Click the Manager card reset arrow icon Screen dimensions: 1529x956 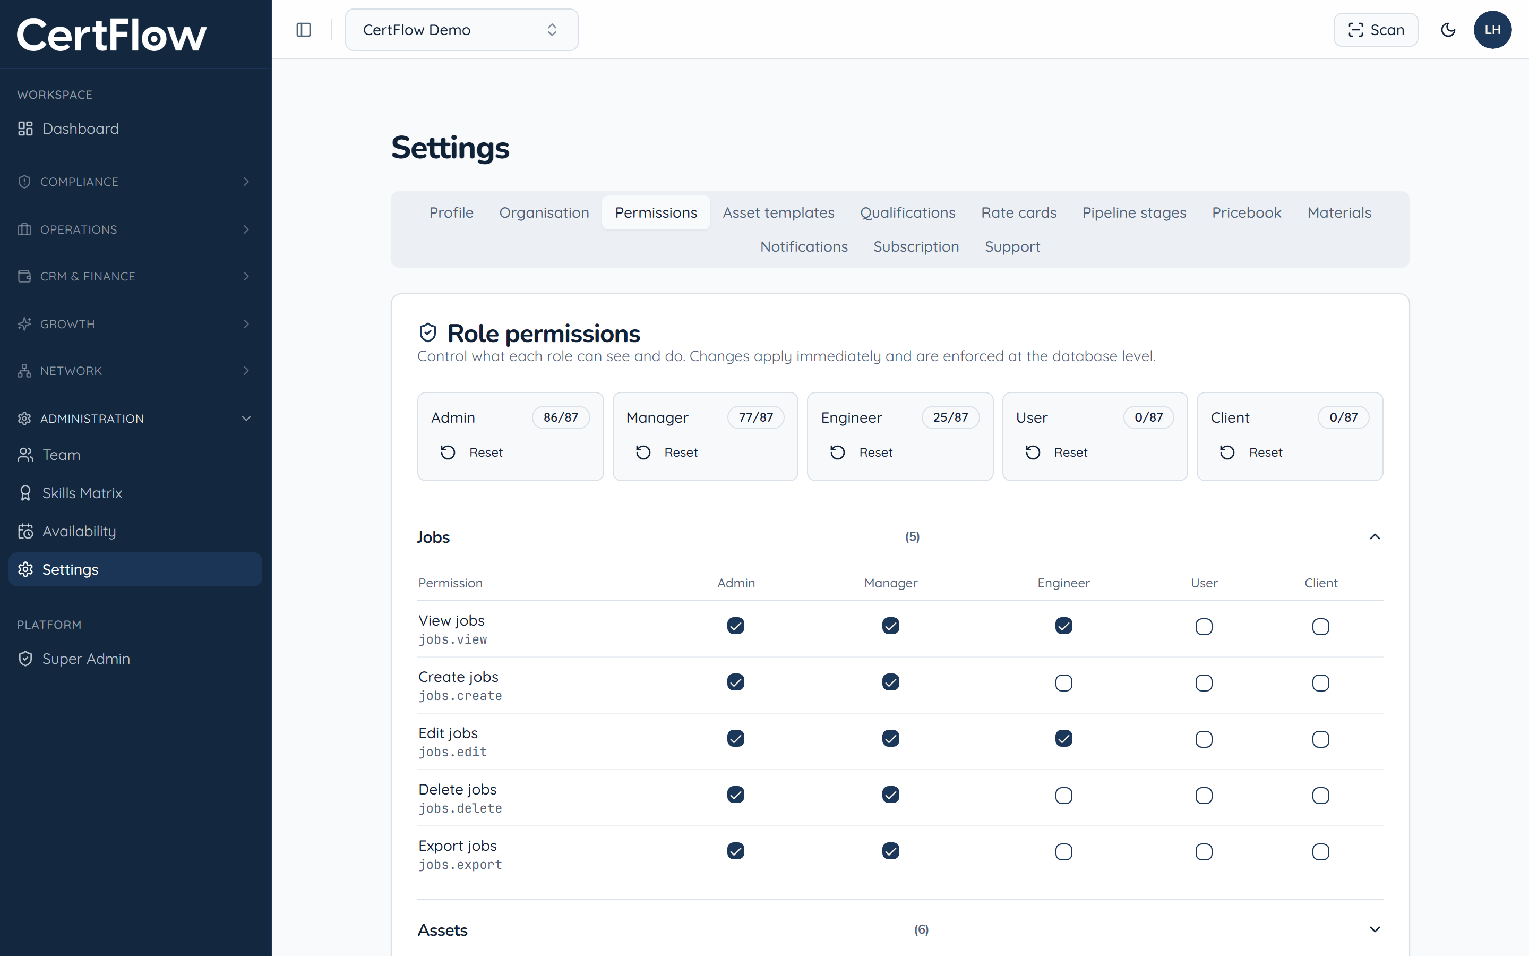click(643, 452)
